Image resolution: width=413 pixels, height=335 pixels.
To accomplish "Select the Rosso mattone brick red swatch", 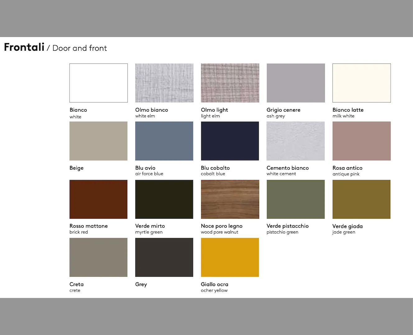I will coord(98,199).
